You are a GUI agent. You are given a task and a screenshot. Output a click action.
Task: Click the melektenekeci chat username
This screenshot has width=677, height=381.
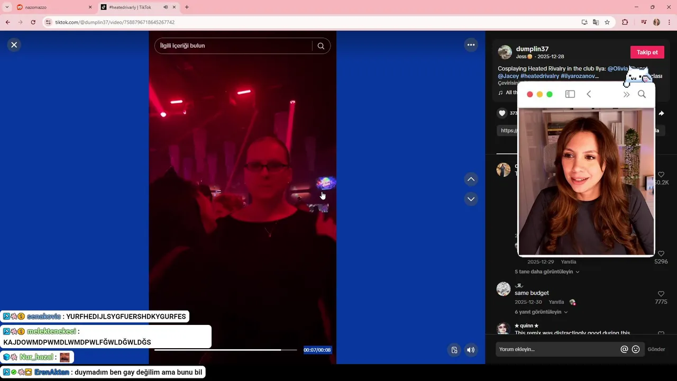point(51,331)
